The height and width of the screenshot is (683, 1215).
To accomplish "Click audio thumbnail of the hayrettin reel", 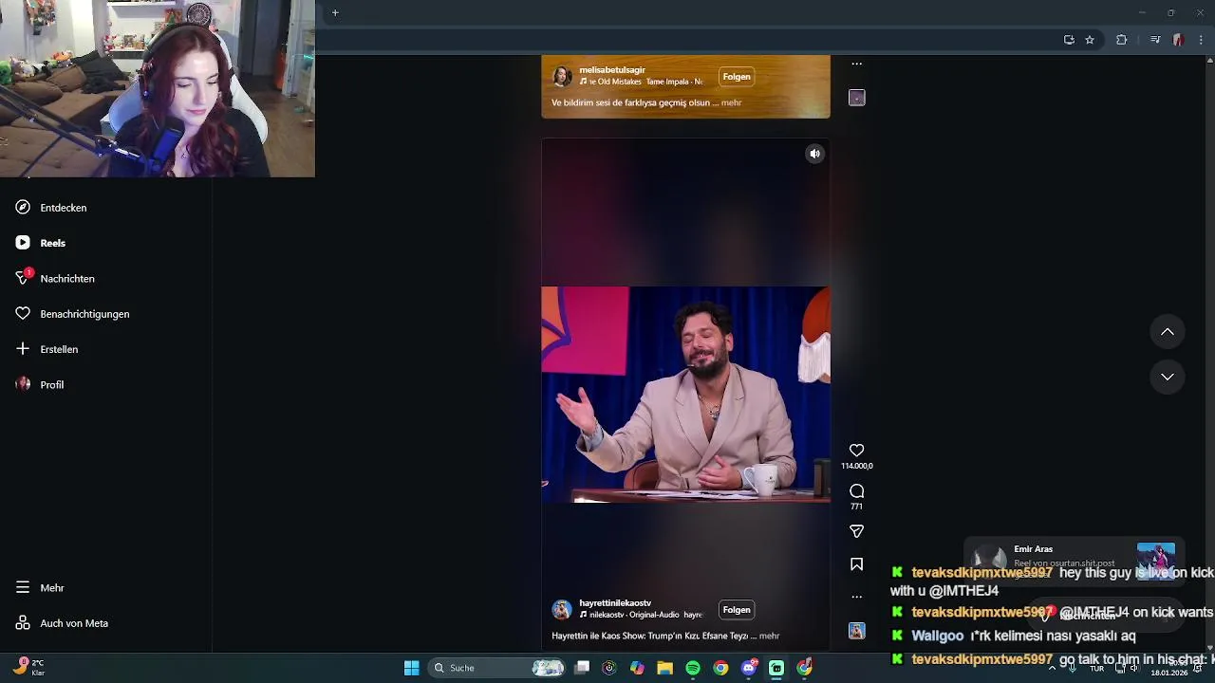I will click(x=856, y=631).
